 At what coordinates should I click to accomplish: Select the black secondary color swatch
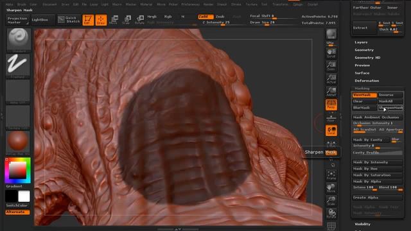11,196
